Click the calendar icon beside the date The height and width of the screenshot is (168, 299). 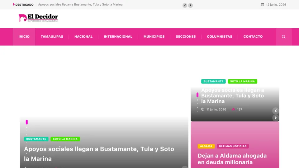(262, 5)
